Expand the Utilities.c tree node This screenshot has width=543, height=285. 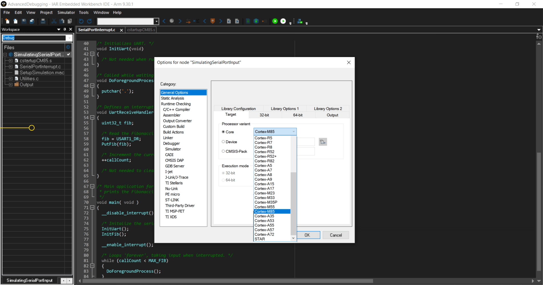[x=11, y=78]
